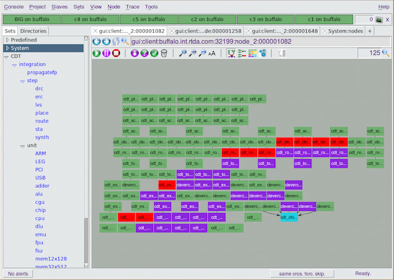Open the Trace menu
Screen dimensions: 394x280
(132, 7)
